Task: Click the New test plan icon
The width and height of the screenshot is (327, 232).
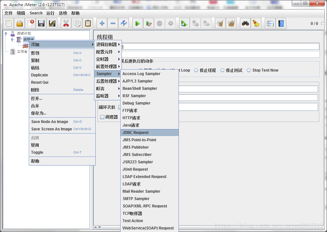Action: pyautogui.click(x=9, y=23)
